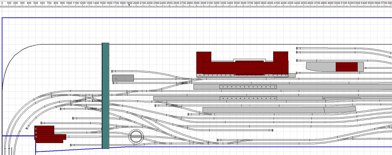Select the red section of the right-hand gray building
This screenshot has width=392, height=155.
pyautogui.click(x=346, y=67)
